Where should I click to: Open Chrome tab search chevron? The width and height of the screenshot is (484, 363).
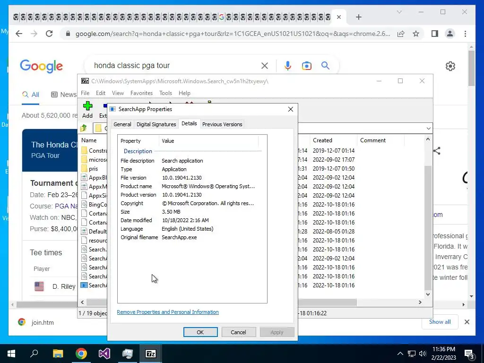(x=399, y=12)
